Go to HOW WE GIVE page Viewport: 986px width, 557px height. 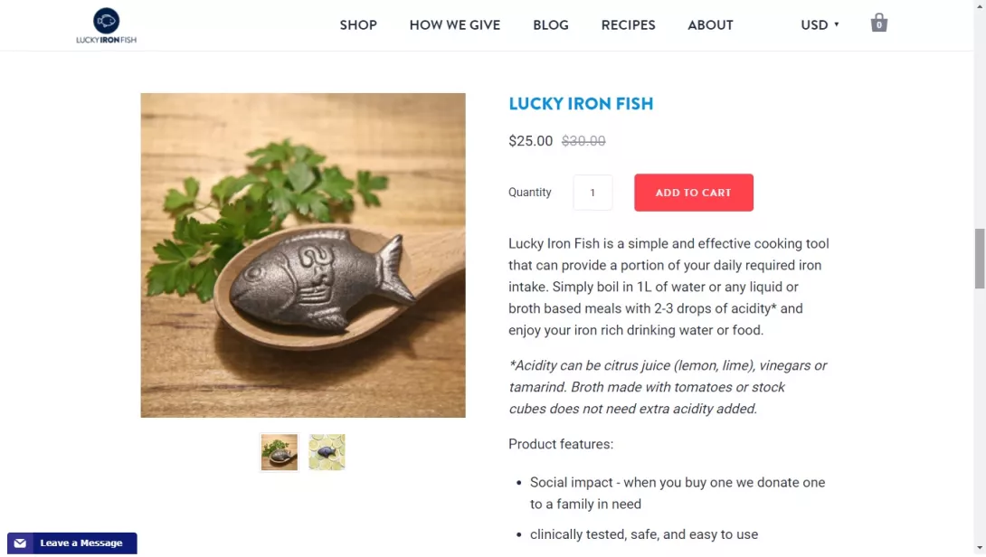(x=455, y=25)
